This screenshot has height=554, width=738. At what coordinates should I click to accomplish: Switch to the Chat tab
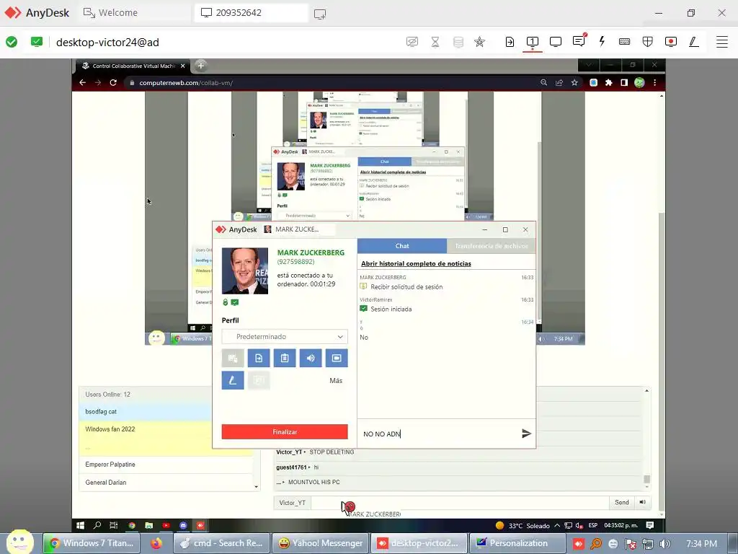(402, 246)
